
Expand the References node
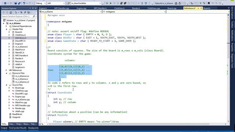6,70
